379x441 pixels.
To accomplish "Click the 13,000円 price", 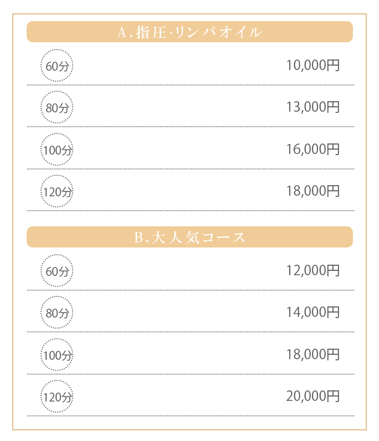I will point(312,107).
